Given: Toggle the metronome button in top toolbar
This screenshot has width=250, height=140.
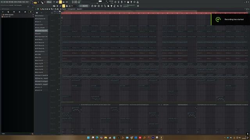Looking at the screenshot, I should pos(54,2).
